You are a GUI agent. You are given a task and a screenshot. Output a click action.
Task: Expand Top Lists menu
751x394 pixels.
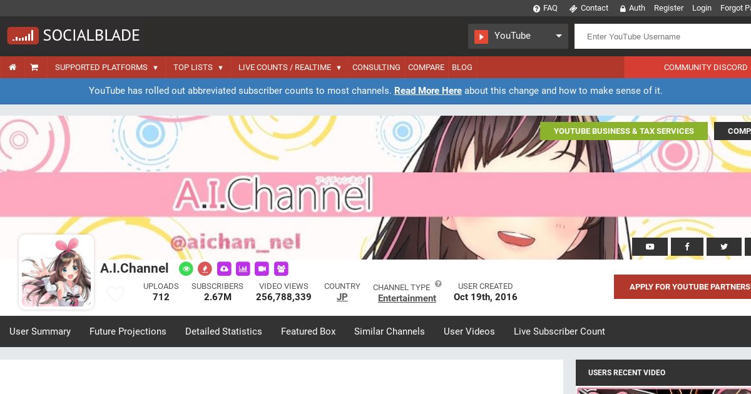[x=198, y=67]
